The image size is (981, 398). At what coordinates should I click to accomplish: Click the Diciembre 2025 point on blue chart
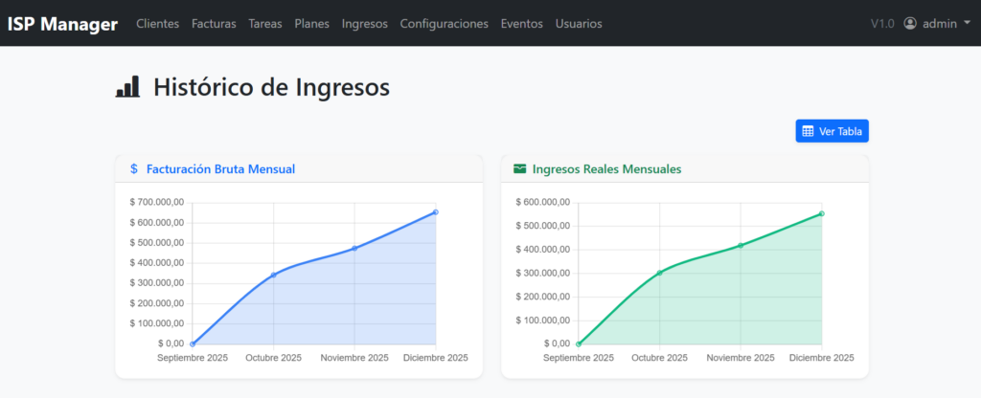[436, 212]
